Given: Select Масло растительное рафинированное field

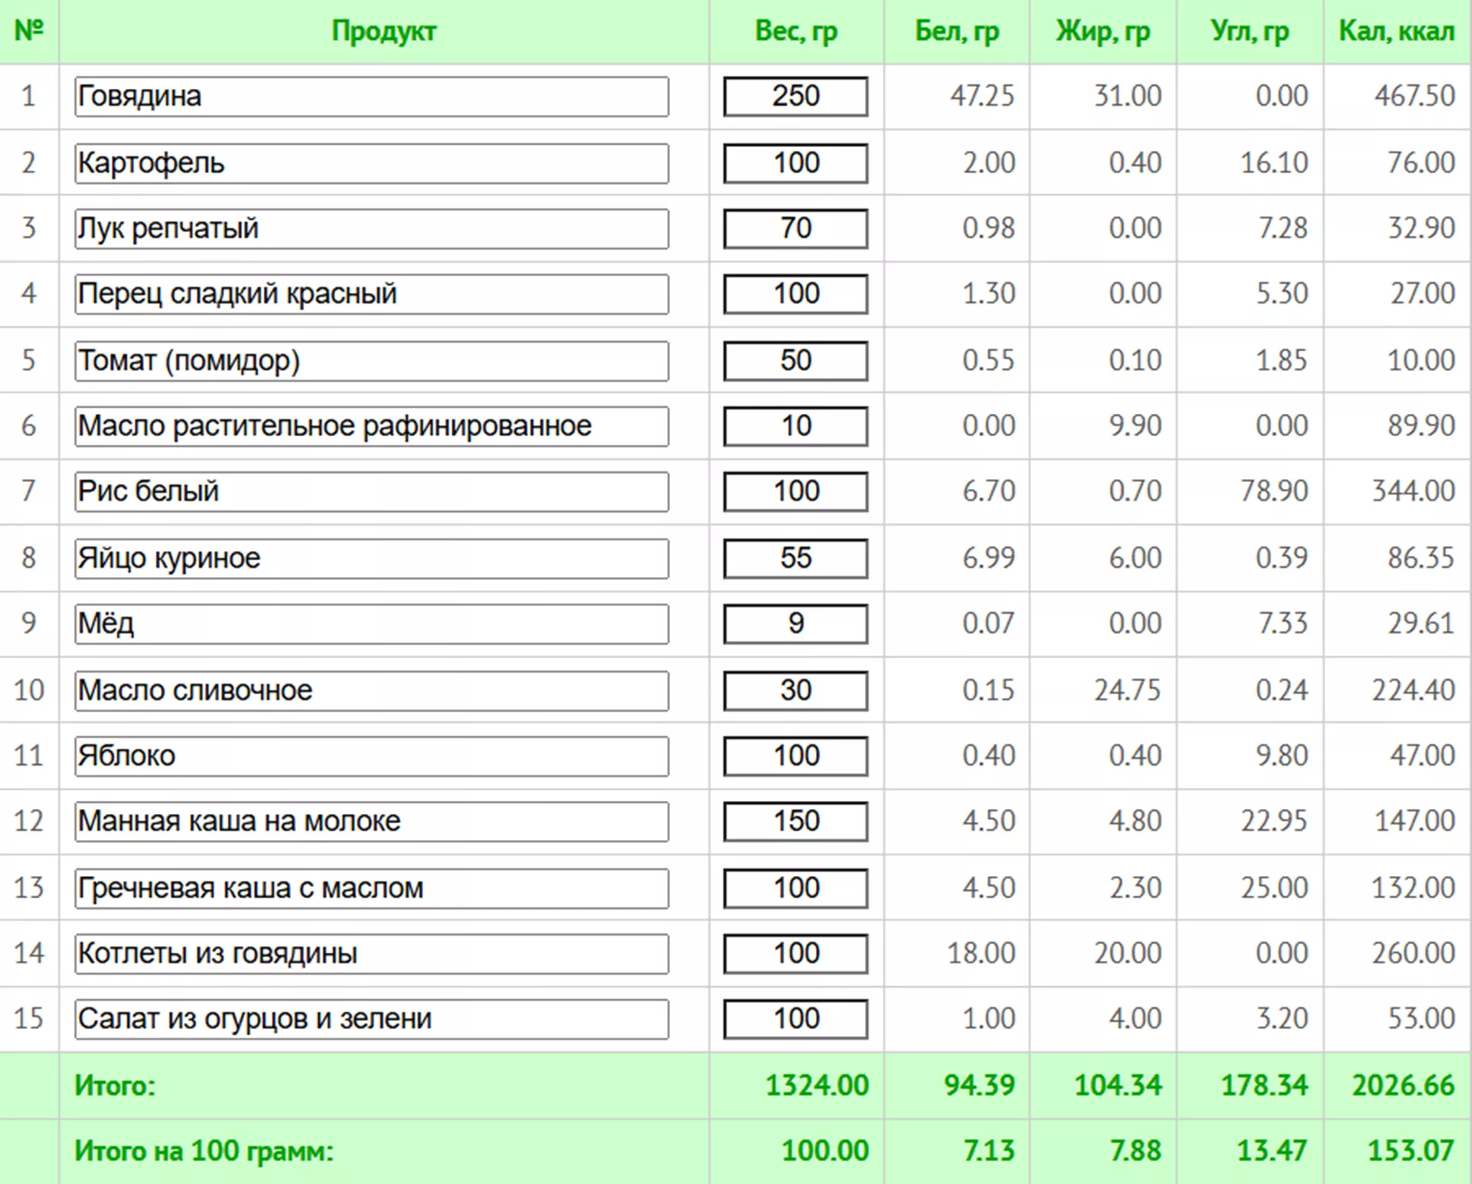Looking at the screenshot, I should 371,426.
